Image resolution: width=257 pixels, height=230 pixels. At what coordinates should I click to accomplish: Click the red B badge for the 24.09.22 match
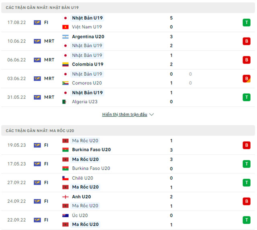pos(246,201)
